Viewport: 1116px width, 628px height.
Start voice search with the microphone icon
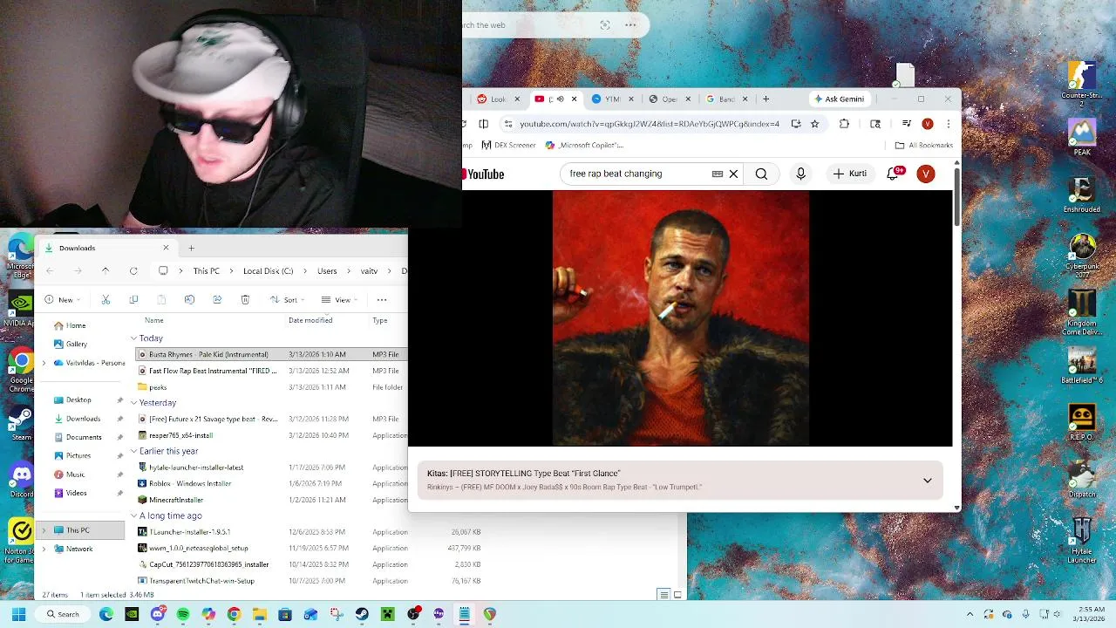[x=800, y=174]
